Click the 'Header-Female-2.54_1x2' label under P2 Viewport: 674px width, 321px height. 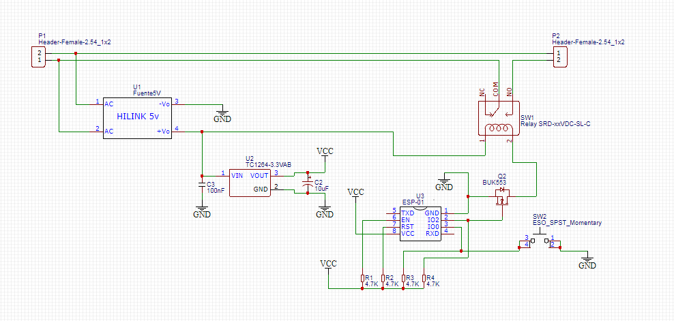click(588, 42)
